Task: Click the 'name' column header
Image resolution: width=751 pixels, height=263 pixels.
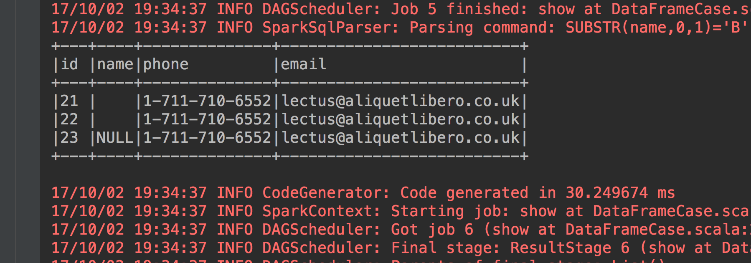Action: [115, 64]
